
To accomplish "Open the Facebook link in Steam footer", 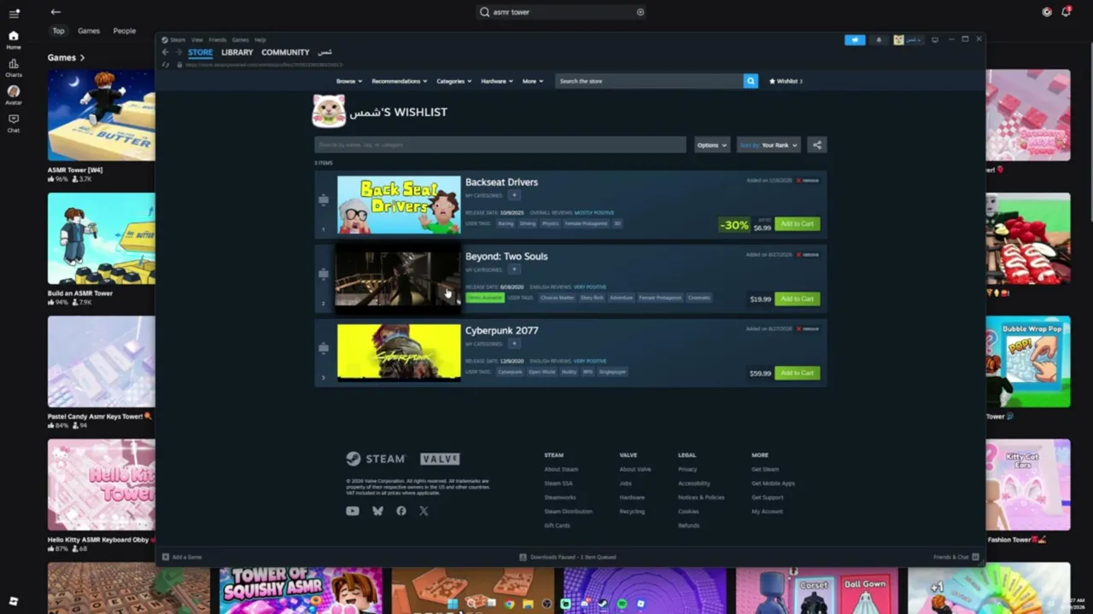I will click(x=401, y=511).
